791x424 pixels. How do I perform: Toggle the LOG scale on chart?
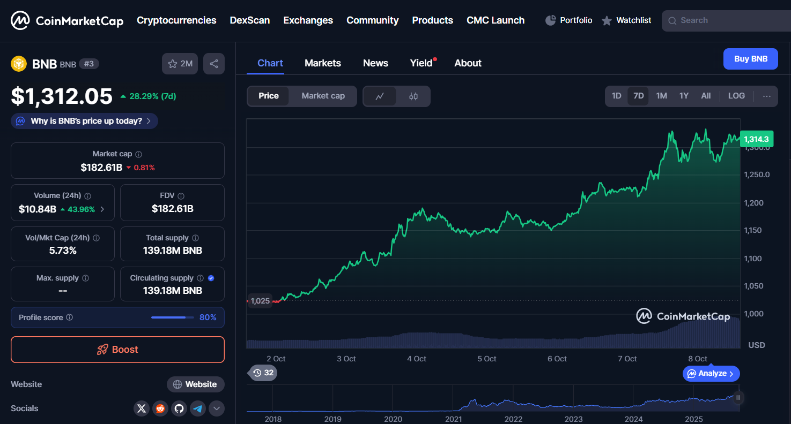click(x=736, y=96)
